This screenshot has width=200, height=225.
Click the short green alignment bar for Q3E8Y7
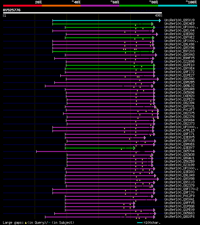pyautogui.click(x=99, y=148)
